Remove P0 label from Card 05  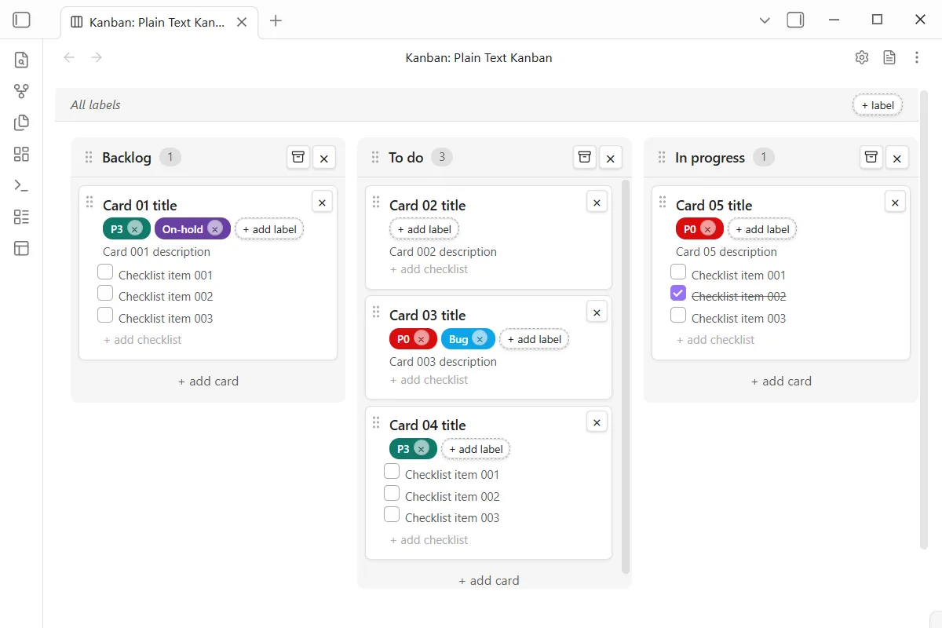(708, 228)
